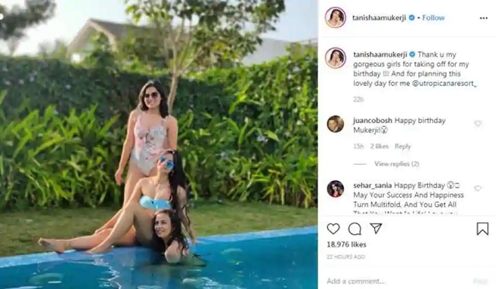The height and width of the screenshot is (289, 496).
Task: Share post via paper plane icon
Action: (x=376, y=228)
